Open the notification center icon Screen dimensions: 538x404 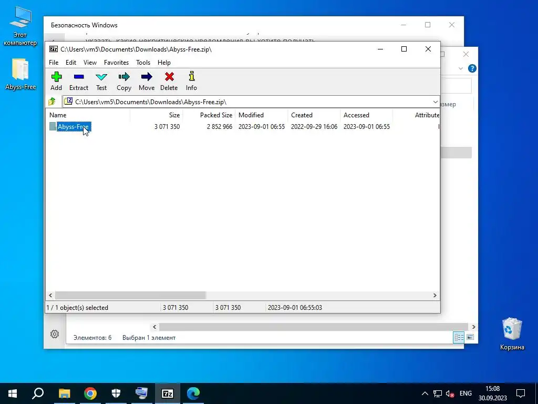[x=521, y=393]
